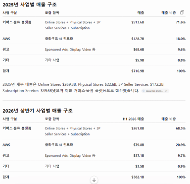Click the AWS row label in 2025 table
This screenshot has width=190, height=184.
point(6,39)
